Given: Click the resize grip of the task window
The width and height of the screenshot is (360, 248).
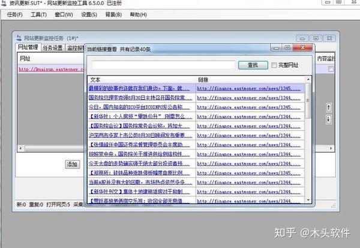Looking at the screenshot, I should pos(333,206).
